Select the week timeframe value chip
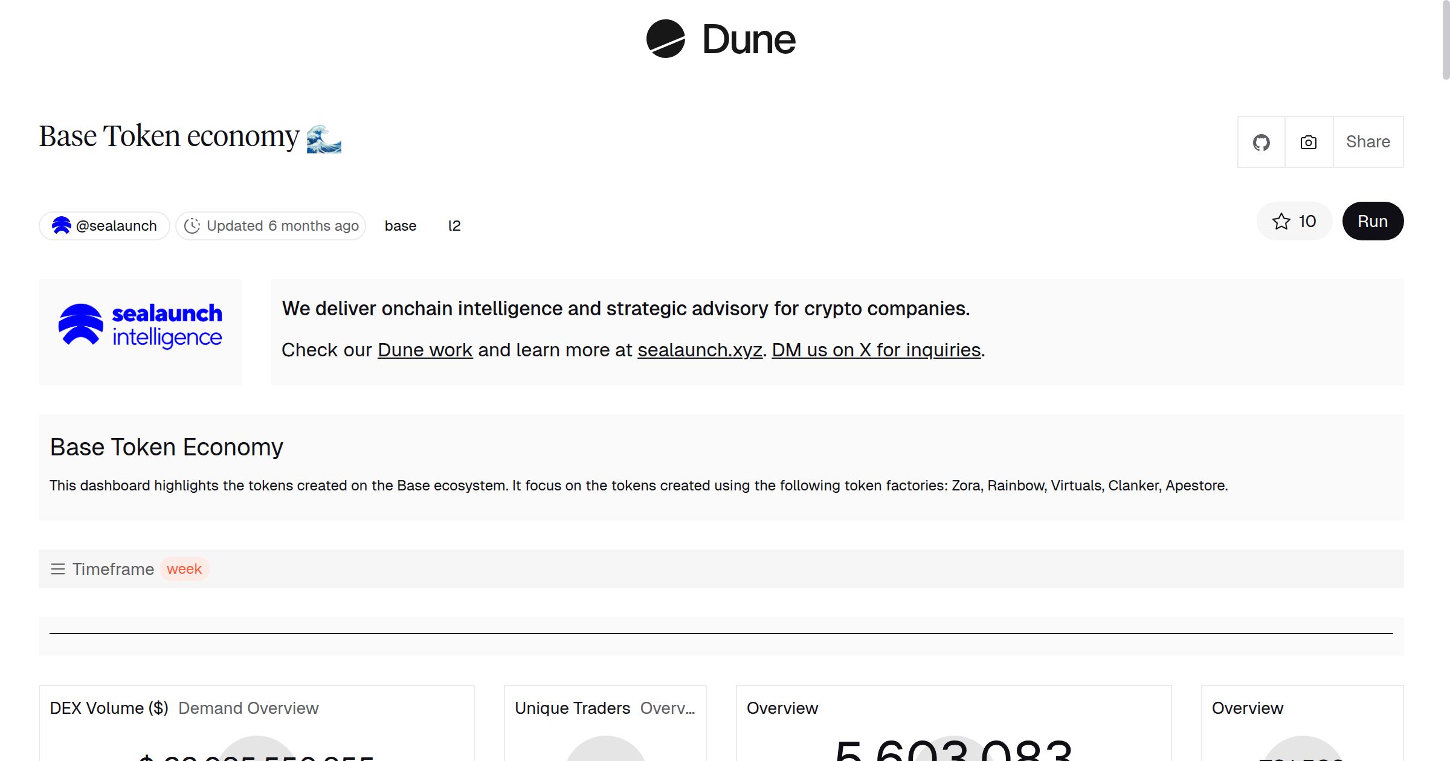The image size is (1450, 761). (x=185, y=569)
